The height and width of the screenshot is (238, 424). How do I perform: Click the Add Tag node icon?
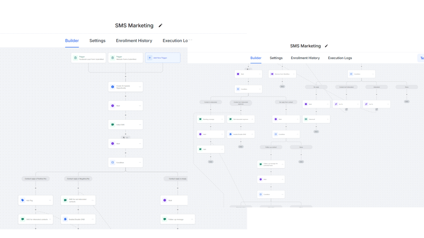pos(23,200)
